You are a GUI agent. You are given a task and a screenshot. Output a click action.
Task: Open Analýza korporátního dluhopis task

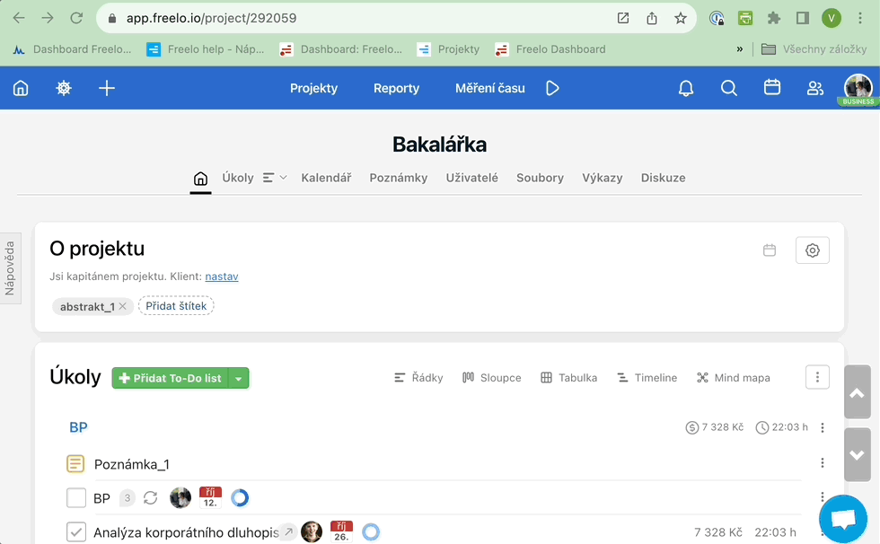click(186, 532)
